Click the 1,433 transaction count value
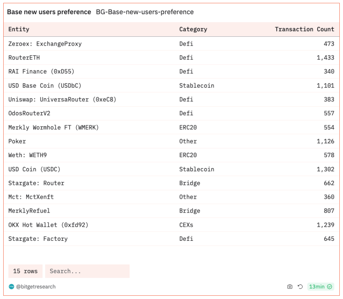This screenshot has height=299, width=343. click(325, 57)
